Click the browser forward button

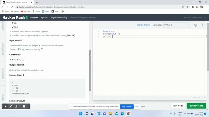[7, 7]
